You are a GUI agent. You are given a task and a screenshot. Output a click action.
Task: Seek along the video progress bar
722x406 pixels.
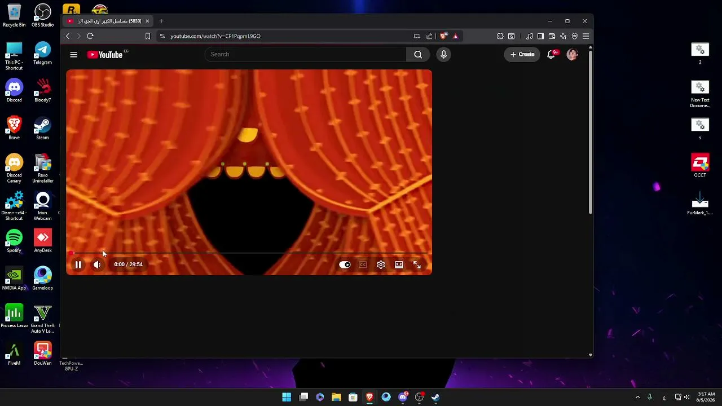(249, 253)
